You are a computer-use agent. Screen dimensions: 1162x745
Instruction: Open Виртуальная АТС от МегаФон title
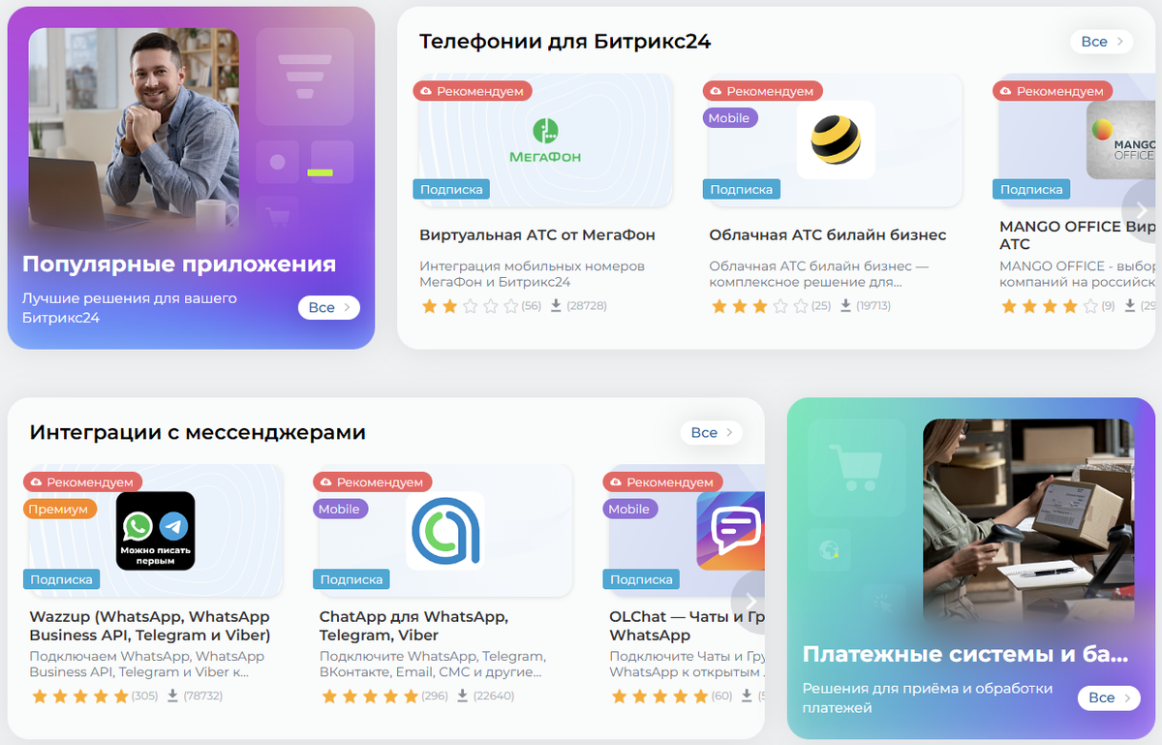pos(537,234)
